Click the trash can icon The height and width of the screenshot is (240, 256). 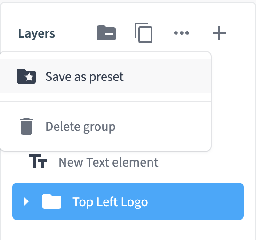[x=26, y=126]
